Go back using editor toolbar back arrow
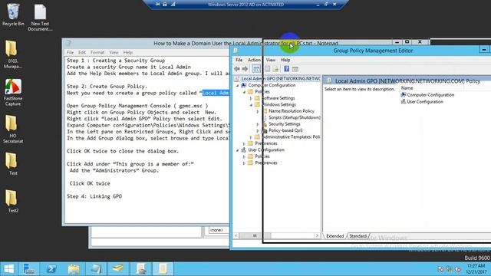 237,69
